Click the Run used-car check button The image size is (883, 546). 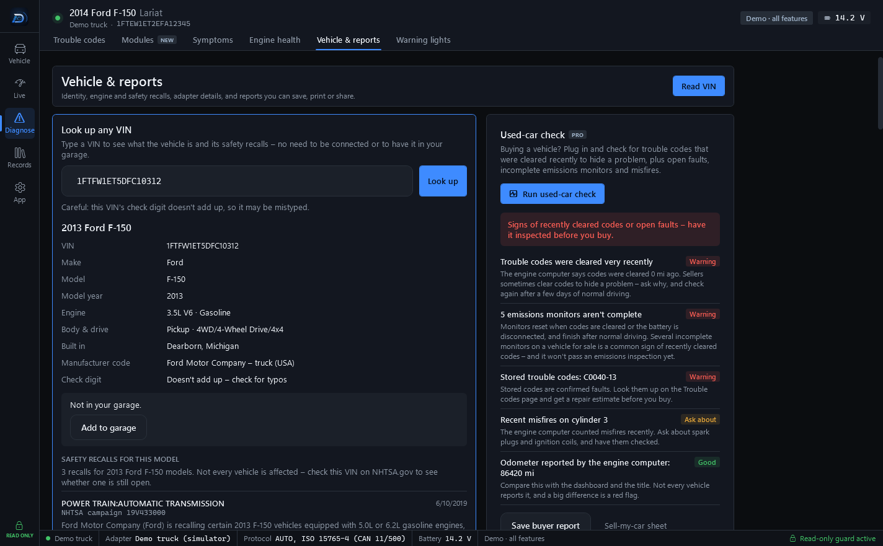pos(552,194)
